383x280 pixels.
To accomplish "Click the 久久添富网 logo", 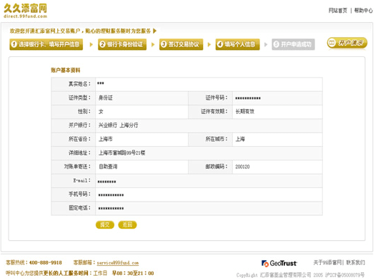I will [26, 11].
